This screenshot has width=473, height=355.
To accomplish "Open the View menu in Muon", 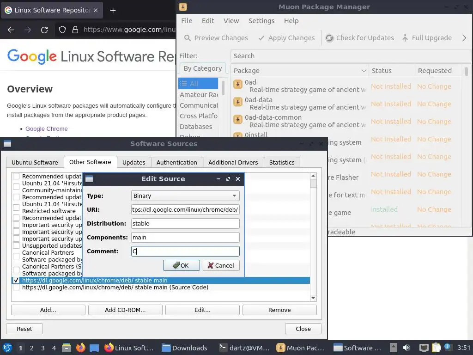I will [231, 21].
